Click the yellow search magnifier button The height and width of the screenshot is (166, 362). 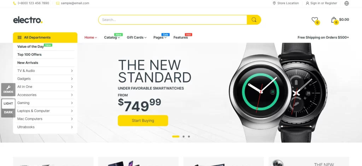(254, 20)
